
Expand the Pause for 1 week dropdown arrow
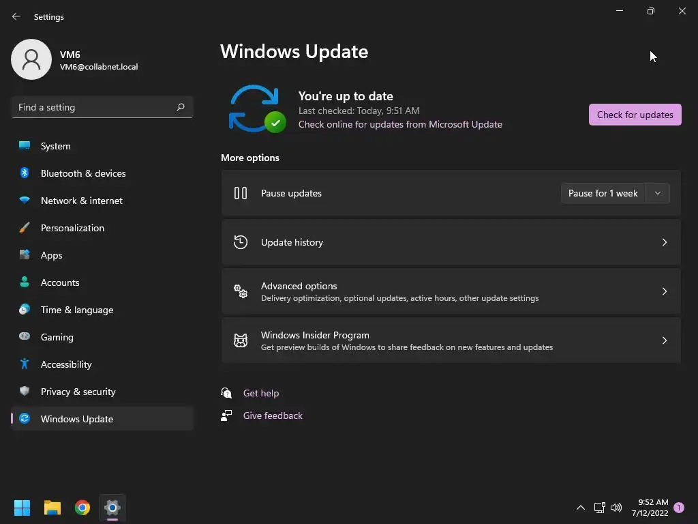point(658,193)
